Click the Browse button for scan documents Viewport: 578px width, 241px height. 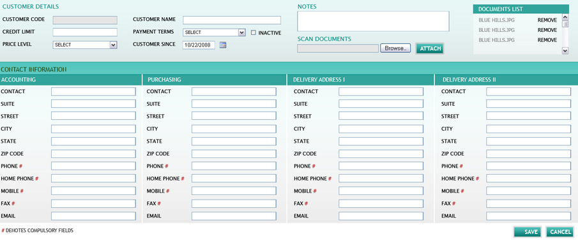click(395, 48)
